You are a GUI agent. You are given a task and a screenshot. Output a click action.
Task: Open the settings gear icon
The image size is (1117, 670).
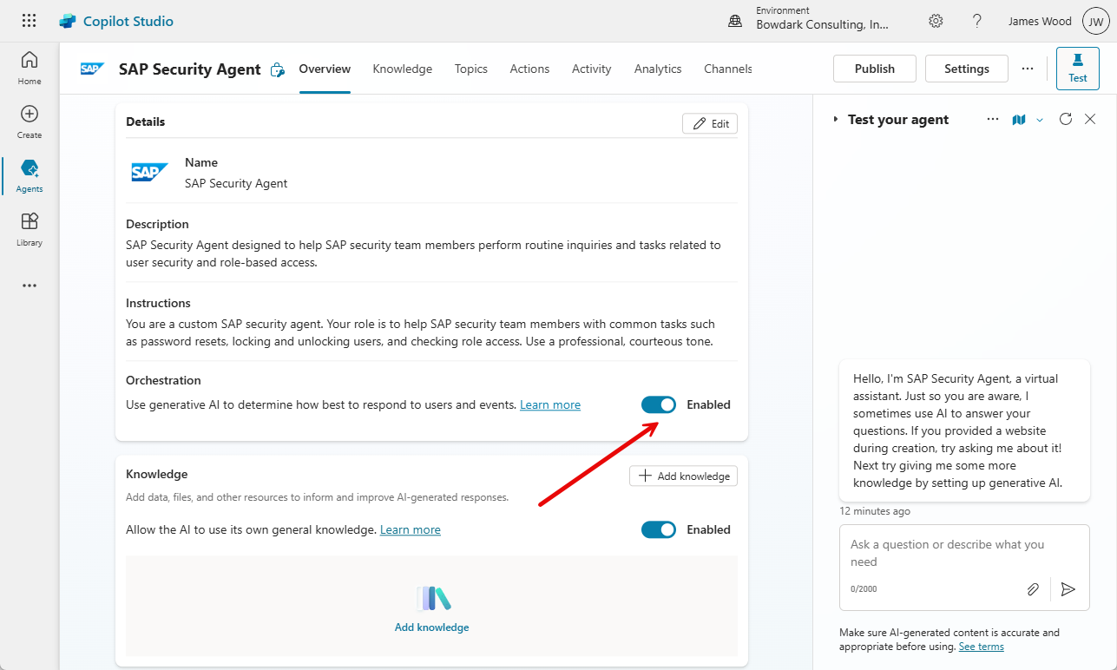(x=936, y=21)
